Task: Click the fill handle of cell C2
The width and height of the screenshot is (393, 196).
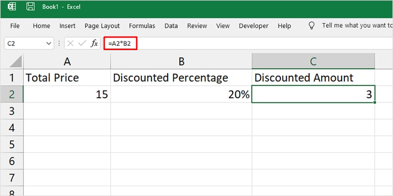Action: tap(375, 102)
